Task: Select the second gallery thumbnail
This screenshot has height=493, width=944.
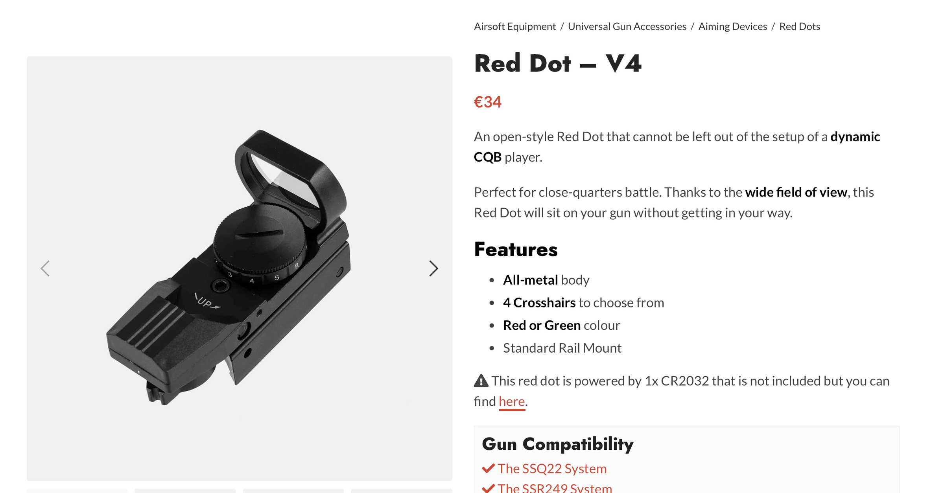Action: [185, 491]
